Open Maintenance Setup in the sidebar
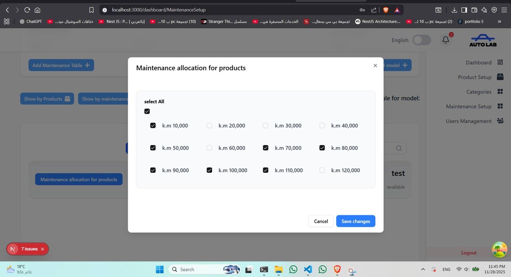The height and width of the screenshot is (277, 511). coord(469,107)
